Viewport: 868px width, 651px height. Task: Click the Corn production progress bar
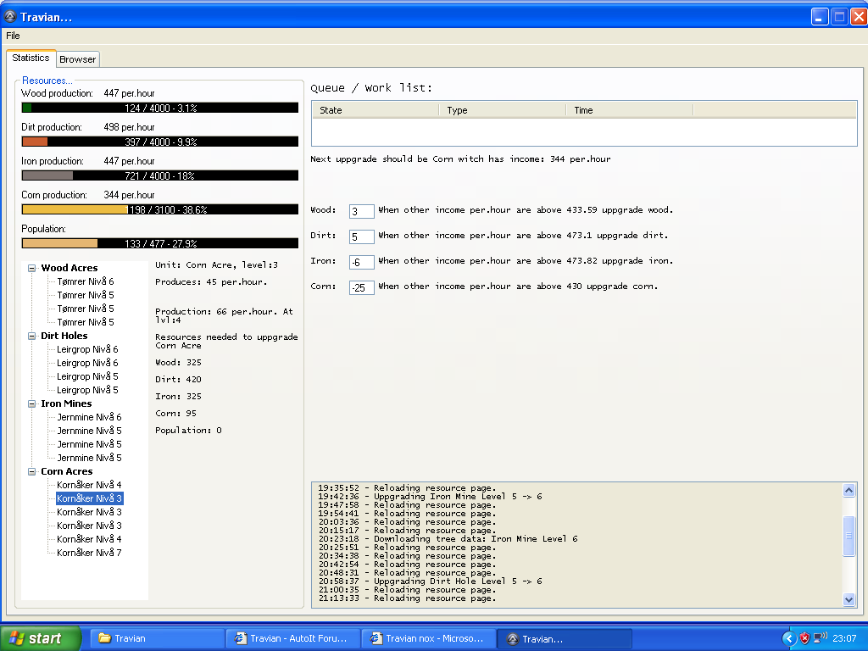pos(160,210)
